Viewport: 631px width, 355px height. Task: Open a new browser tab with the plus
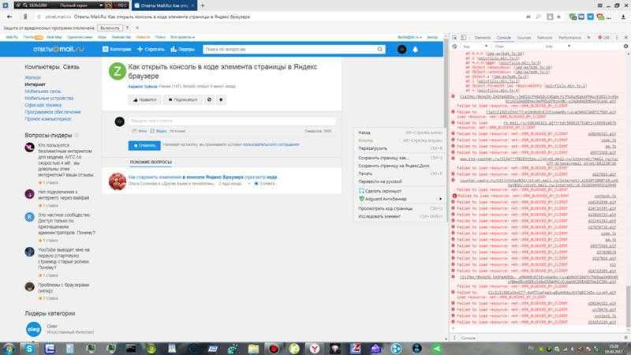tap(203, 6)
